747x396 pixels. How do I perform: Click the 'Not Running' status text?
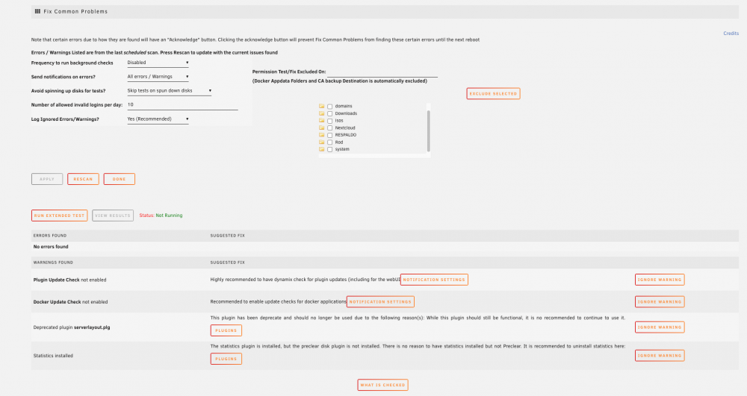tap(169, 216)
